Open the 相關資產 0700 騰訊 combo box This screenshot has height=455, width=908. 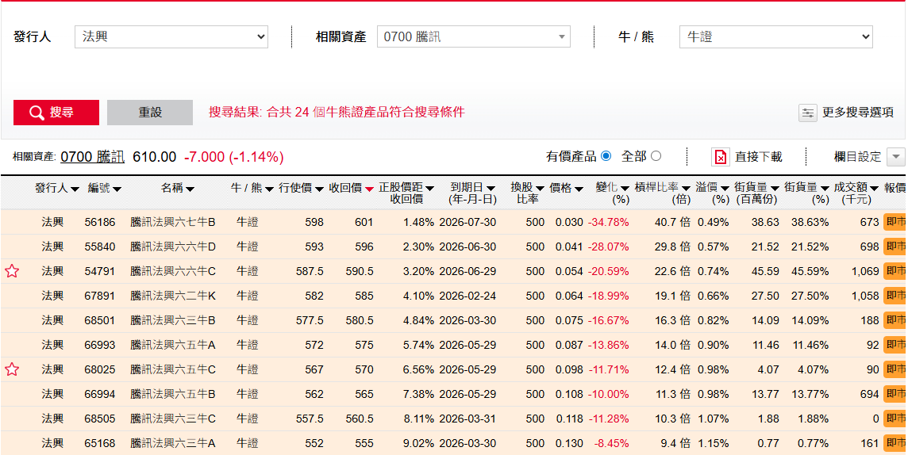pos(474,37)
